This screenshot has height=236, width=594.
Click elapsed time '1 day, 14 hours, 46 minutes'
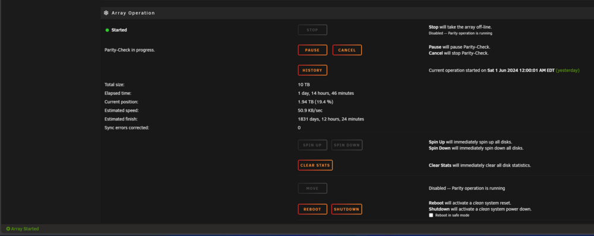click(326, 93)
